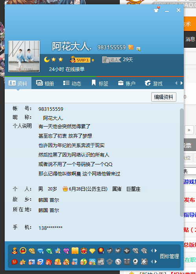
Task: Click the orange upgrade arrow after SVIP1
Action: [x=93, y=60]
